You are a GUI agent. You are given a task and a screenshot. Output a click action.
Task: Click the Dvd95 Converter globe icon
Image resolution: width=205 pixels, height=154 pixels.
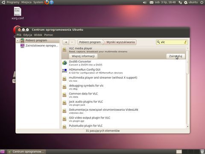pos(64,63)
